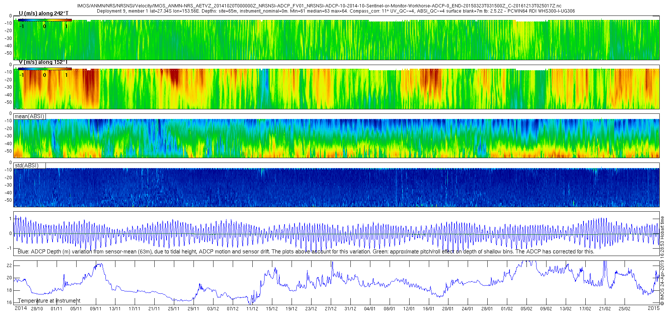This screenshot has width=666, height=314.
Task: Click the temperature time series line plot
Action: pyautogui.click(x=336, y=283)
